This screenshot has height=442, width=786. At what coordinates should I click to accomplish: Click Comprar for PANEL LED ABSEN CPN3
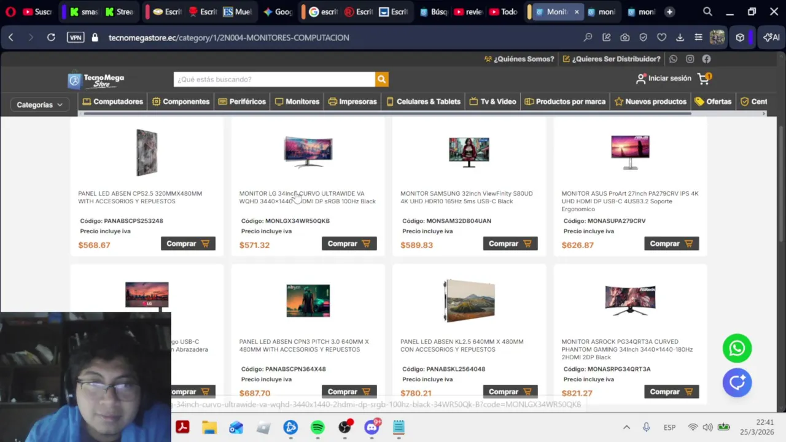(x=349, y=392)
